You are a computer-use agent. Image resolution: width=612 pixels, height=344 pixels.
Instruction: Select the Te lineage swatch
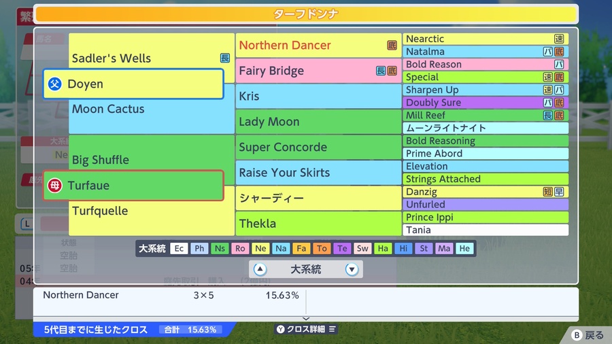(x=342, y=248)
